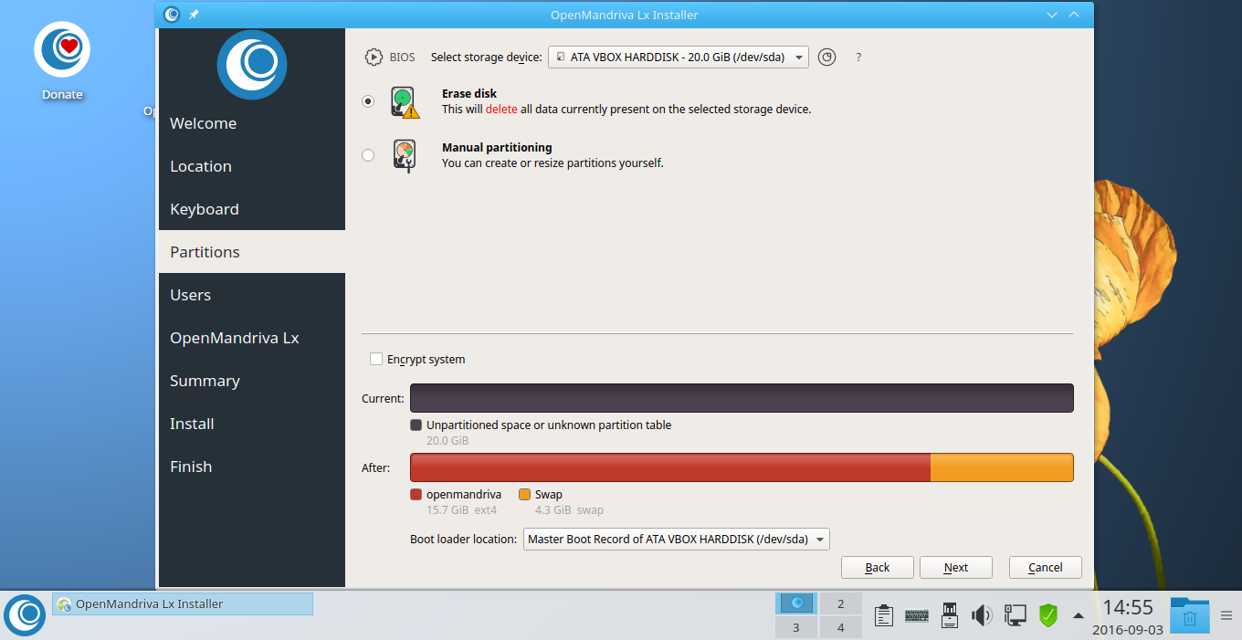Click the Next button
Image resolution: width=1242 pixels, height=640 pixels.
coord(956,568)
